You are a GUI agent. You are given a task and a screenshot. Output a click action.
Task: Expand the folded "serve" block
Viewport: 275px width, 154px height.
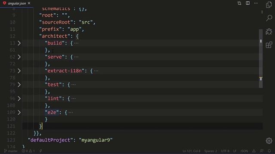pos(19,57)
